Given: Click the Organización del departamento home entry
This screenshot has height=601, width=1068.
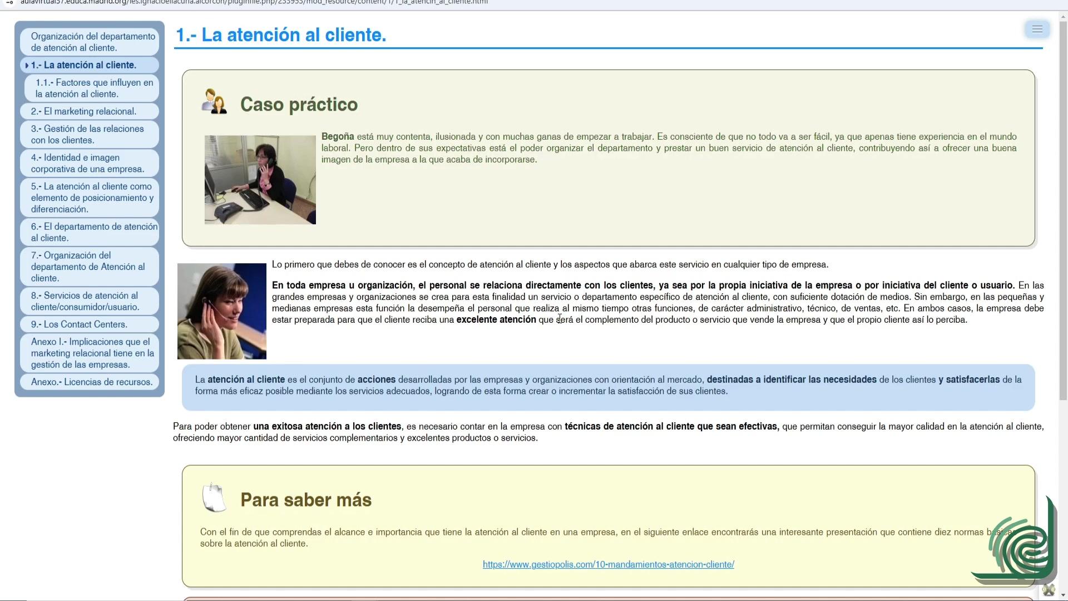Looking at the screenshot, I should [x=93, y=42].
